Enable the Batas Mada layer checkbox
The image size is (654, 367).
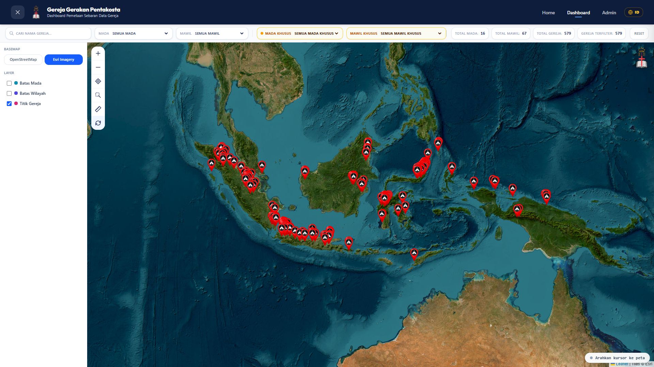coord(9,83)
